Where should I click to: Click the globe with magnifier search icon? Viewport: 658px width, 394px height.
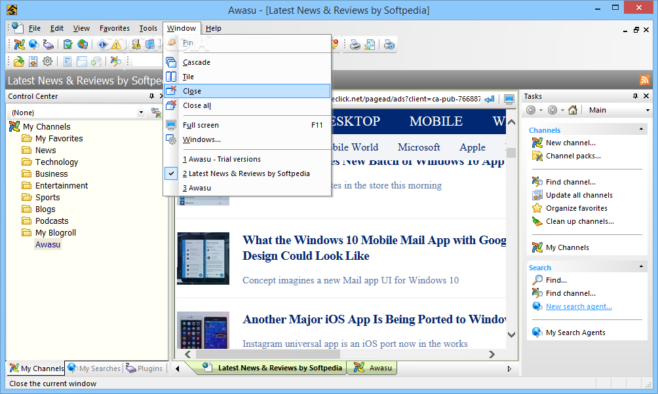point(33,44)
